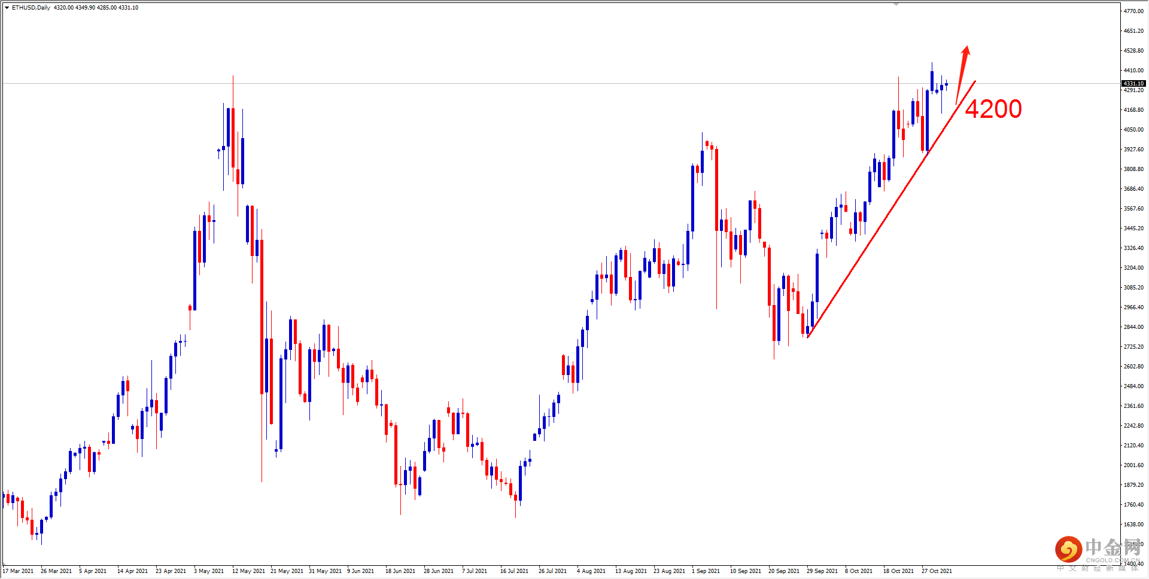Viewport: 1149px width, 579px height.
Task: Click the 17 Mar 2021 date label
Action: click(18, 571)
